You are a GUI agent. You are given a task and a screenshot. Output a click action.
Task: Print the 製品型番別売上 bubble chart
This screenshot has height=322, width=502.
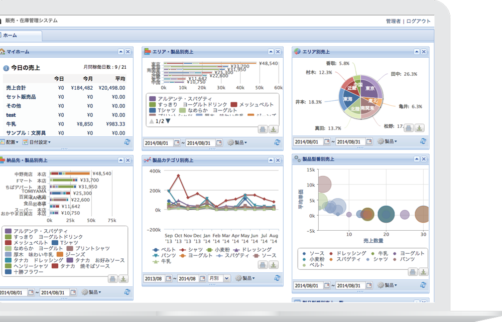[x=413, y=272]
